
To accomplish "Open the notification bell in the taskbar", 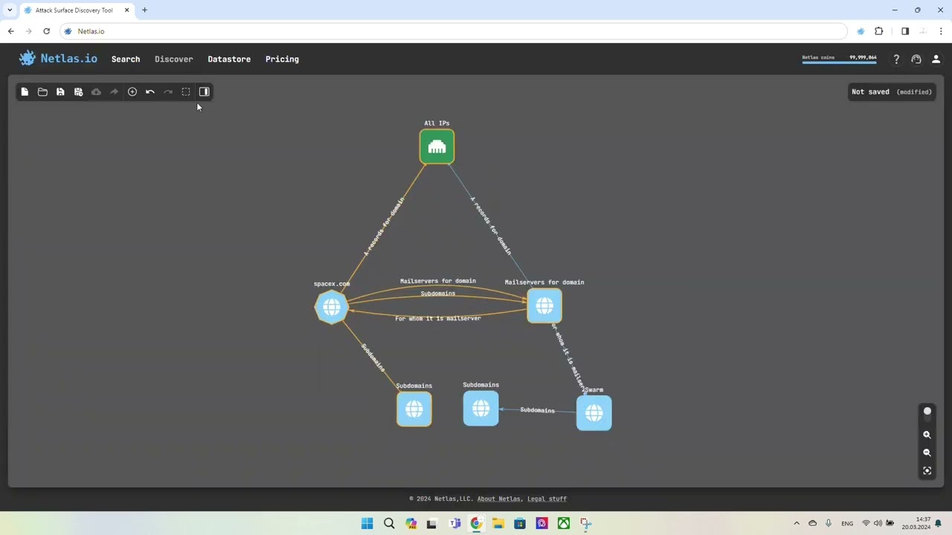I will pyautogui.click(x=939, y=523).
